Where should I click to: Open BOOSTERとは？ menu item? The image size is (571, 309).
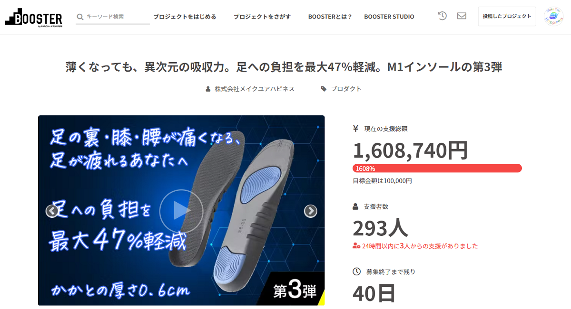click(x=330, y=17)
